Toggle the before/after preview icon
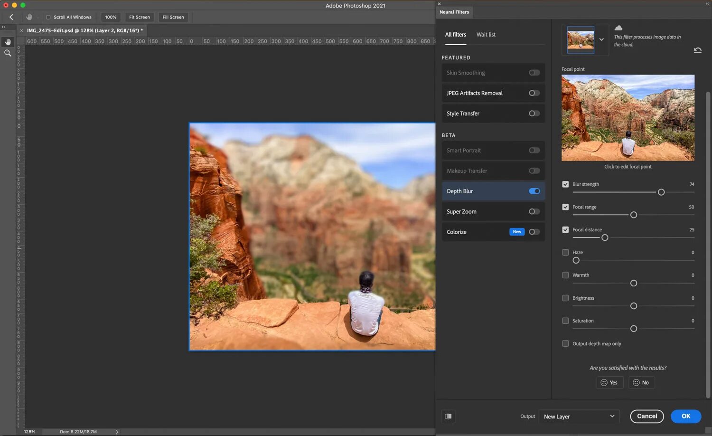The height and width of the screenshot is (436, 712). point(448,416)
